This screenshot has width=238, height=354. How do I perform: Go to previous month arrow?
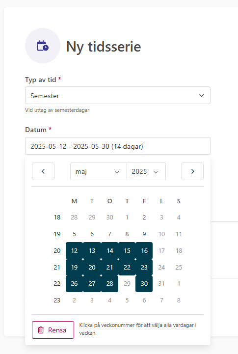tap(43, 171)
